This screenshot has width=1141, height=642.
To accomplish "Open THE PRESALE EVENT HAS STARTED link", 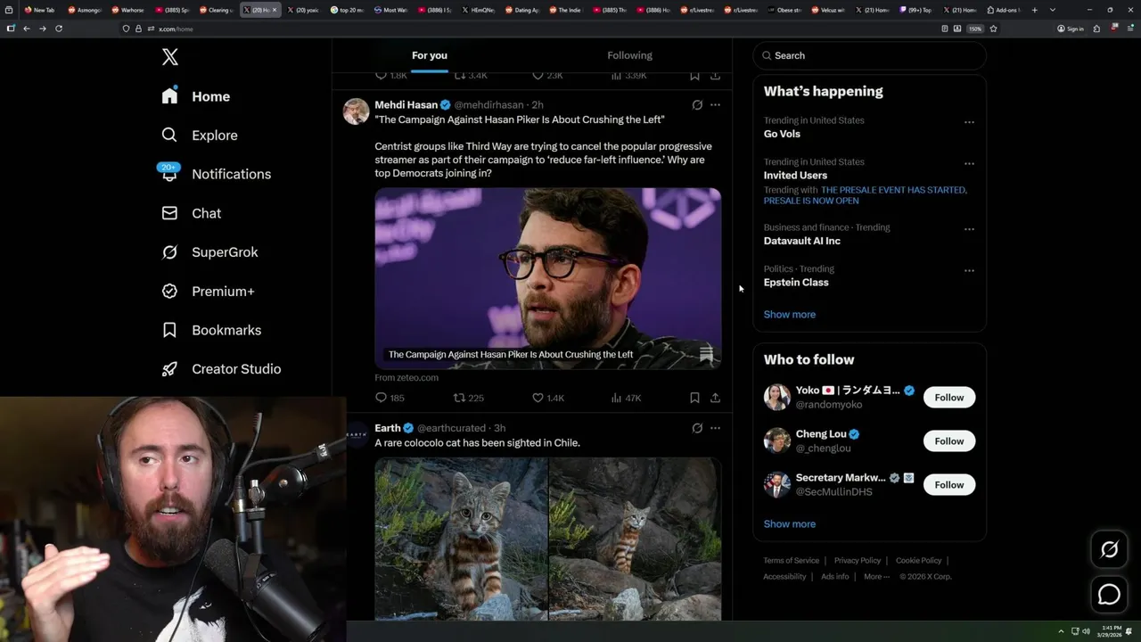I will [x=893, y=190].
